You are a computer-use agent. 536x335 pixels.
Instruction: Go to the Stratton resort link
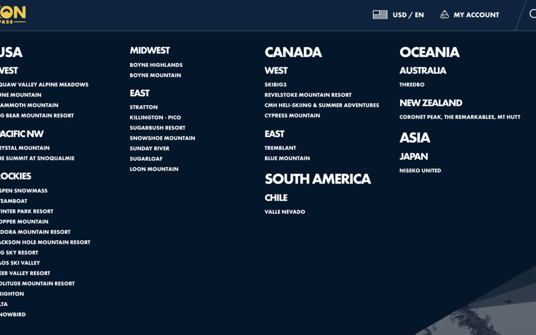tap(143, 107)
